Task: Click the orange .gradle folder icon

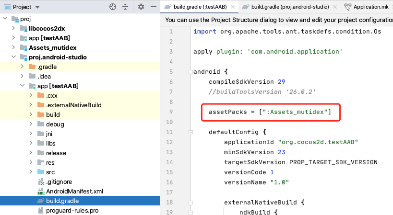Action: (32, 67)
